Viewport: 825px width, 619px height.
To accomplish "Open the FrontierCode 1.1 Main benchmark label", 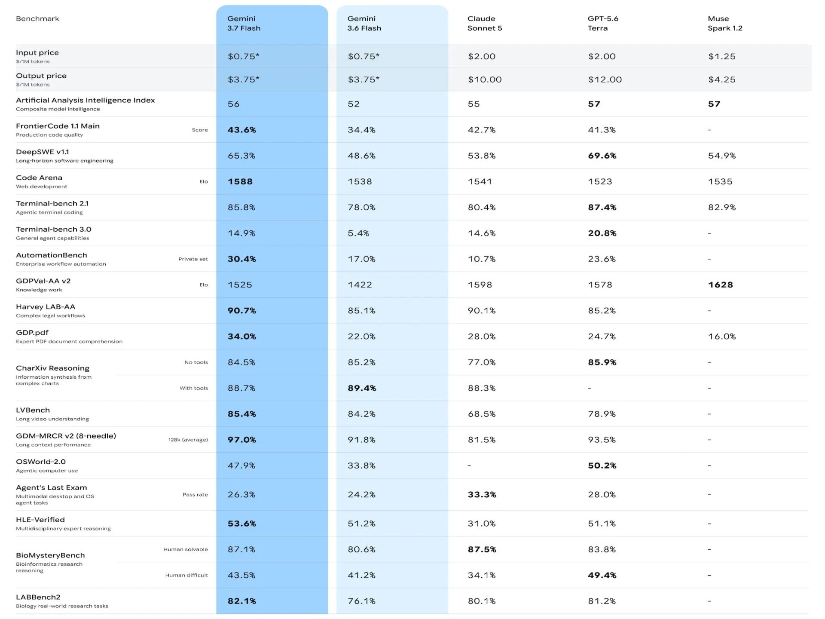I will [x=58, y=126].
